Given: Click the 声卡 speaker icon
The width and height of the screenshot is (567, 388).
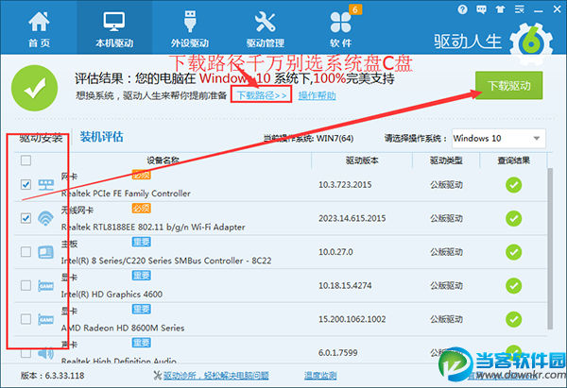Looking at the screenshot, I should (x=46, y=353).
